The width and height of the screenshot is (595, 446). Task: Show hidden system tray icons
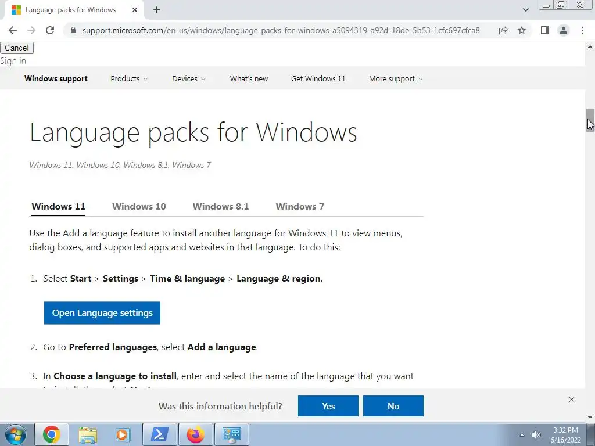(x=522, y=435)
